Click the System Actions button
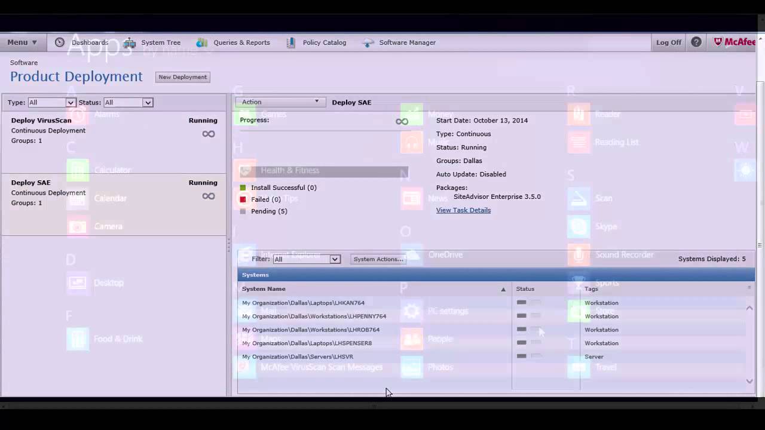 click(378, 259)
